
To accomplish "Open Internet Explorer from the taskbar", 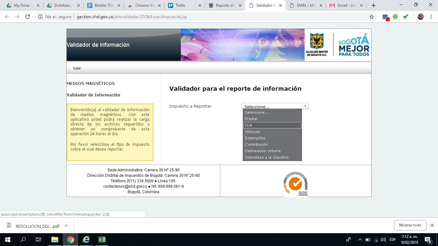I will click(86, 239).
